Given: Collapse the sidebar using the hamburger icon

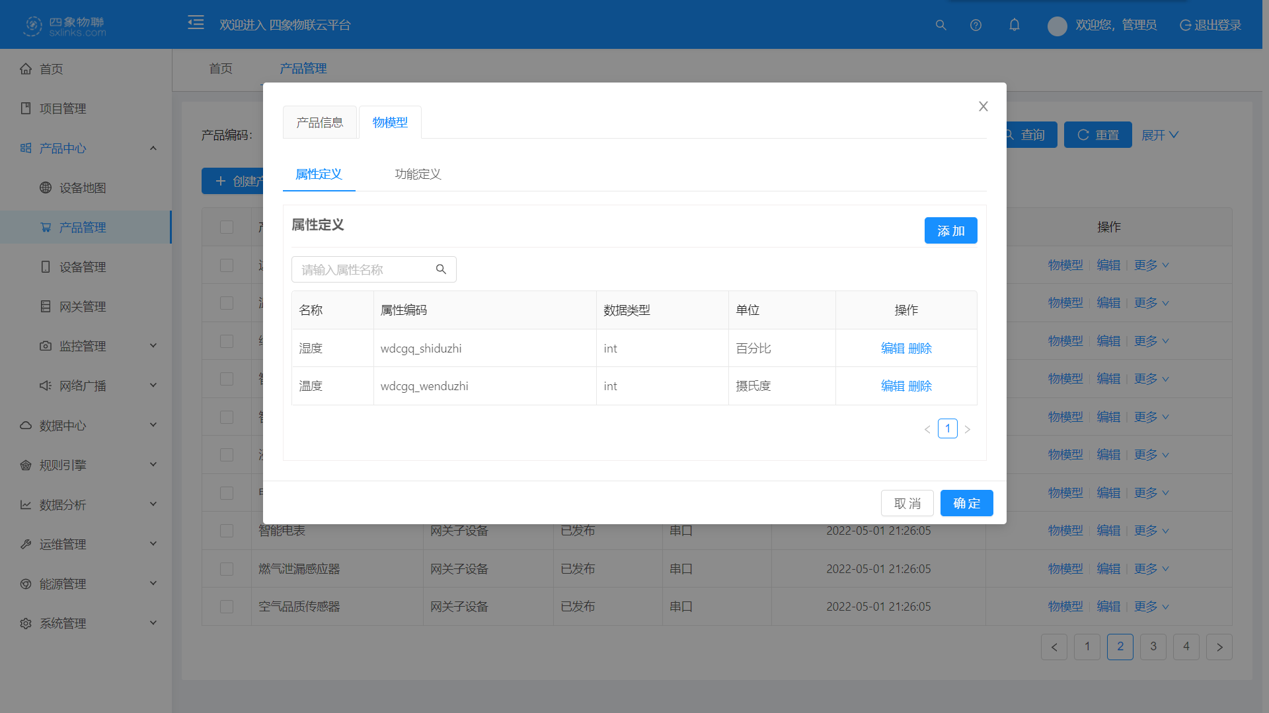Looking at the screenshot, I should [196, 22].
